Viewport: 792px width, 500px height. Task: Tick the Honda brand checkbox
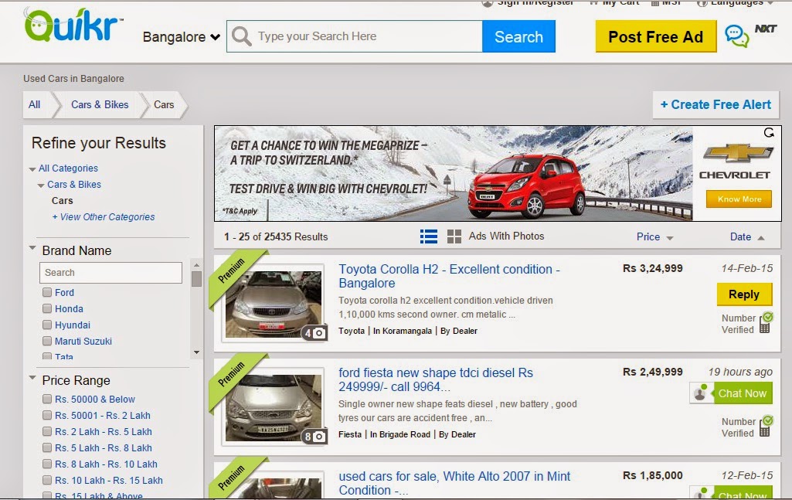(x=47, y=308)
